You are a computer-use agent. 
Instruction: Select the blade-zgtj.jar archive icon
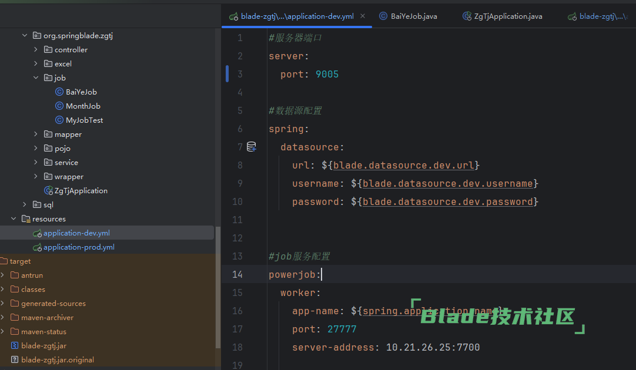[15, 346]
